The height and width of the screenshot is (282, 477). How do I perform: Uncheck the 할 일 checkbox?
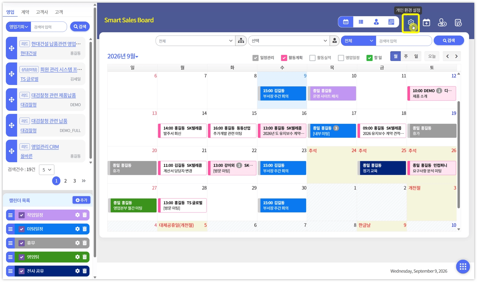[369, 58]
